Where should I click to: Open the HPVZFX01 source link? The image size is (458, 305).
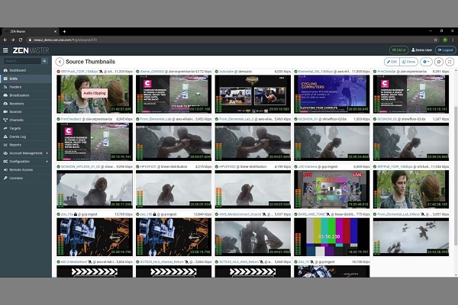(x=148, y=167)
